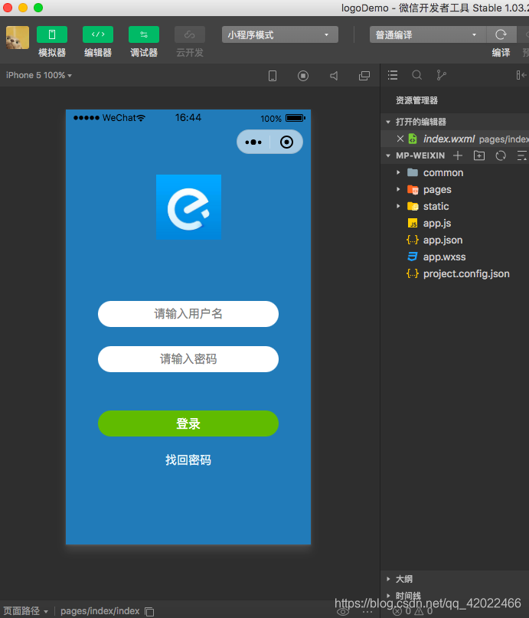The image size is (529, 618).
Task: Toggle the 模拟器 simulator panel button
Action: (x=51, y=34)
